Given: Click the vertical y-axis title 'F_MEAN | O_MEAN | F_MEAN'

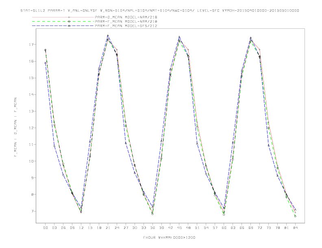Looking at the screenshot, I should [15, 127].
